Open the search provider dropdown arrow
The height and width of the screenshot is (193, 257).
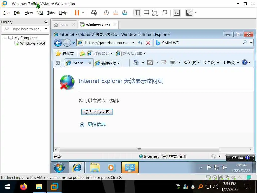(x=251, y=43)
